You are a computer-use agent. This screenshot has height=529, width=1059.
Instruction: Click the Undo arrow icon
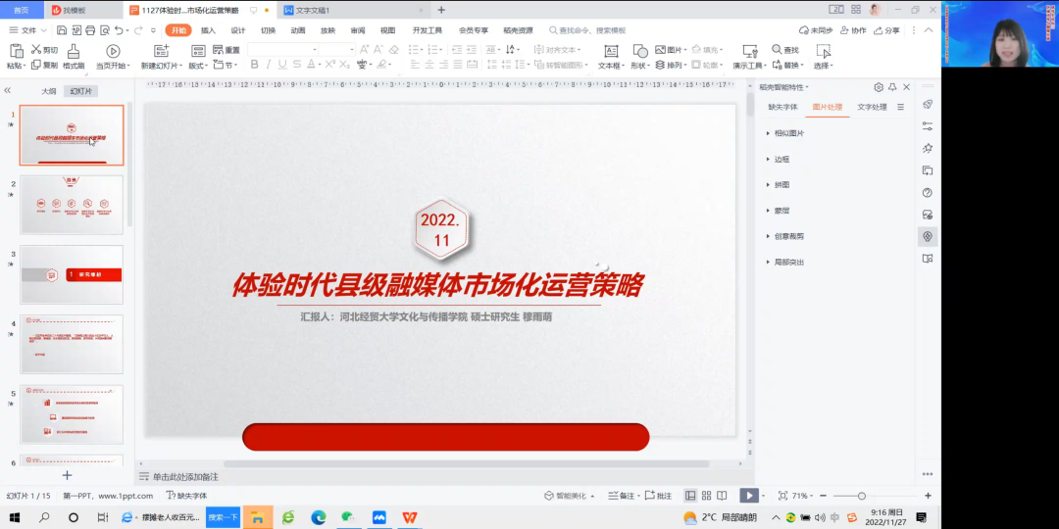pos(119,30)
